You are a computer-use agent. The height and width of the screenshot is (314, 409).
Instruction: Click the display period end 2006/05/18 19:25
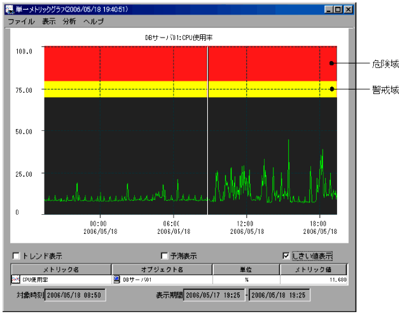click(279, 295)
